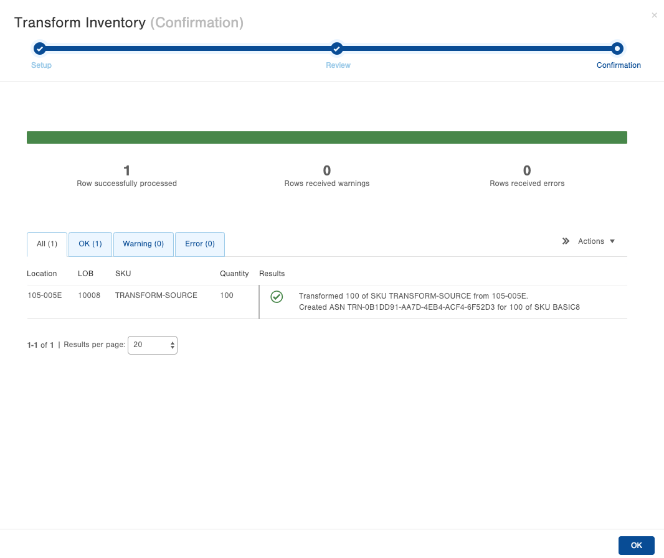Select SKU cell TRANSFORM-SOURCE
The image size is (664, 558).
tap(156, 295)
